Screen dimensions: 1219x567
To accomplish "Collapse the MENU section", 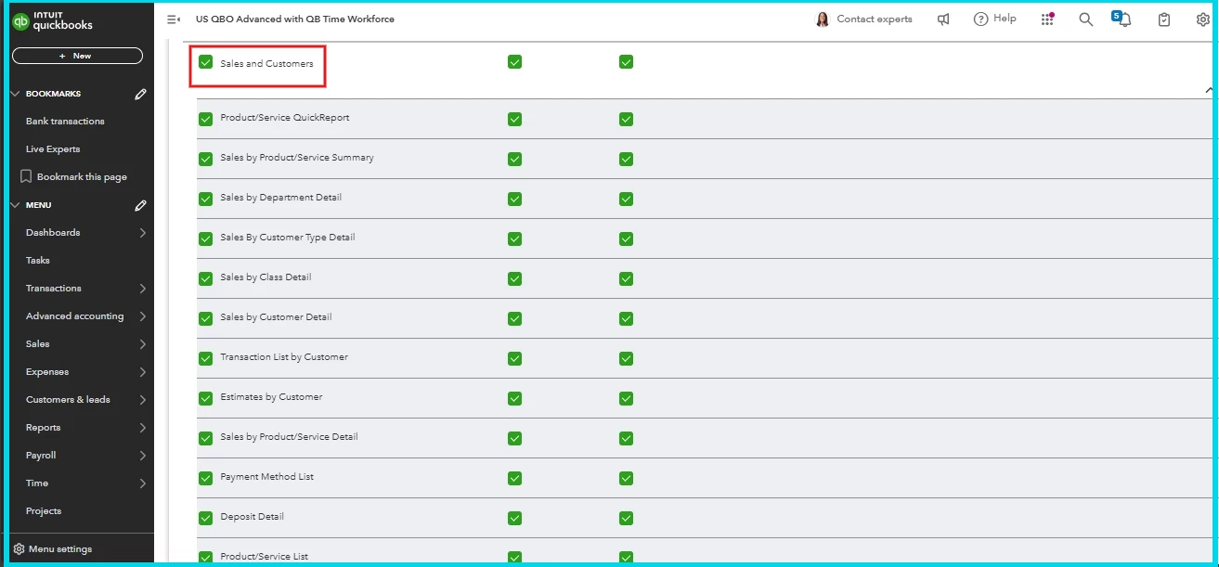I will coord(15,205).
